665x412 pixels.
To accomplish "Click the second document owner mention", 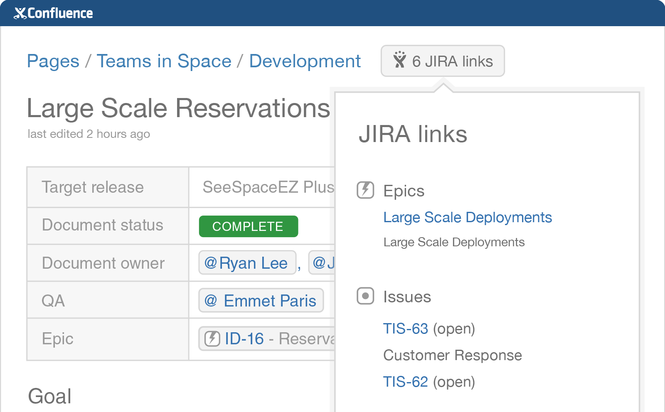I will [323, 263].
